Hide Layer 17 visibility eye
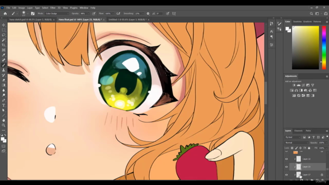 286,175
